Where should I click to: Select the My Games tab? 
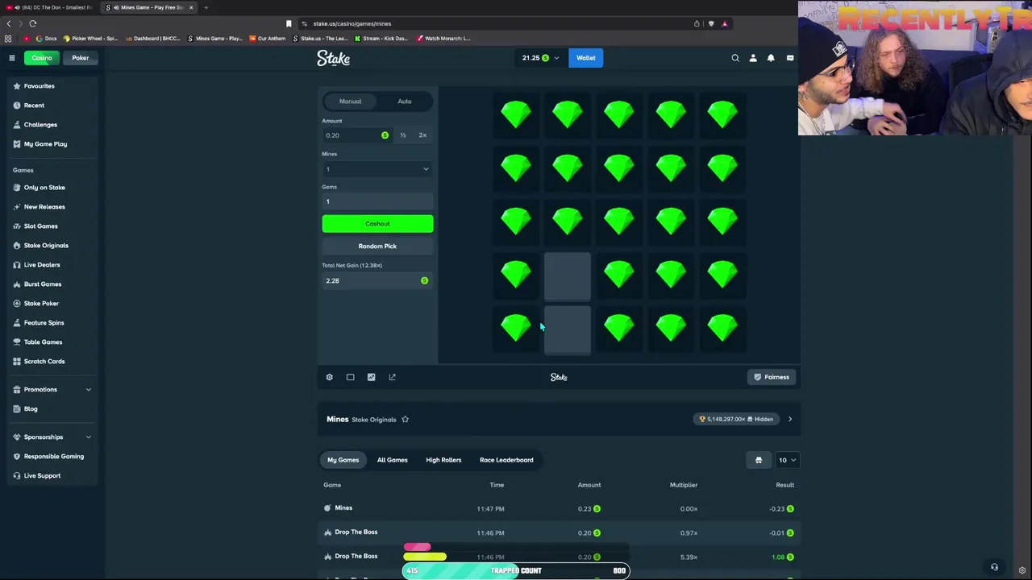(343, 460)
